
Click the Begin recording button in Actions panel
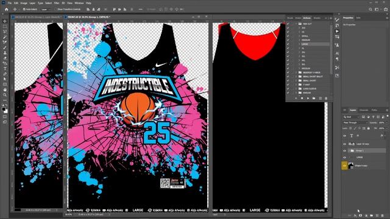(x=302, y=99)
